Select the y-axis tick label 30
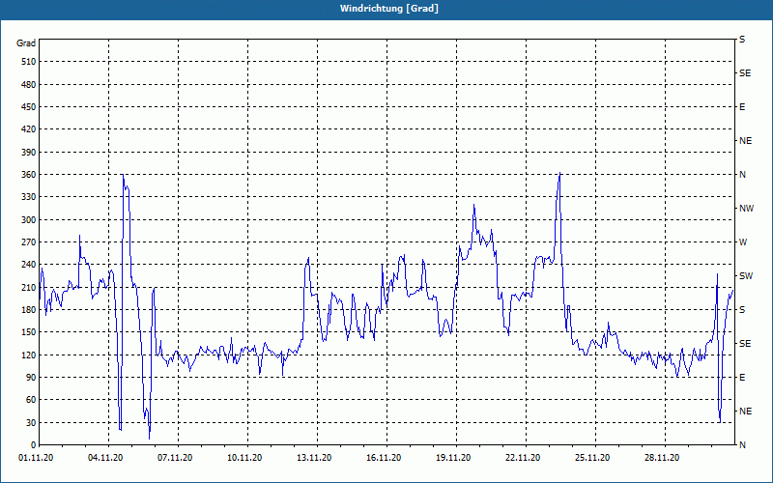Screen dimensions: 773x483 [31, 422]
